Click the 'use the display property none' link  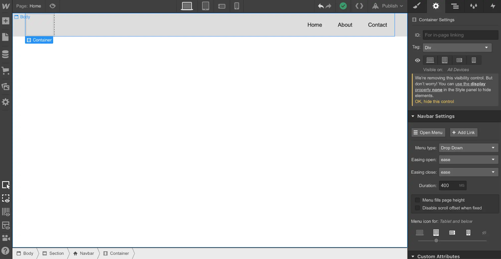tap(450, 87)
